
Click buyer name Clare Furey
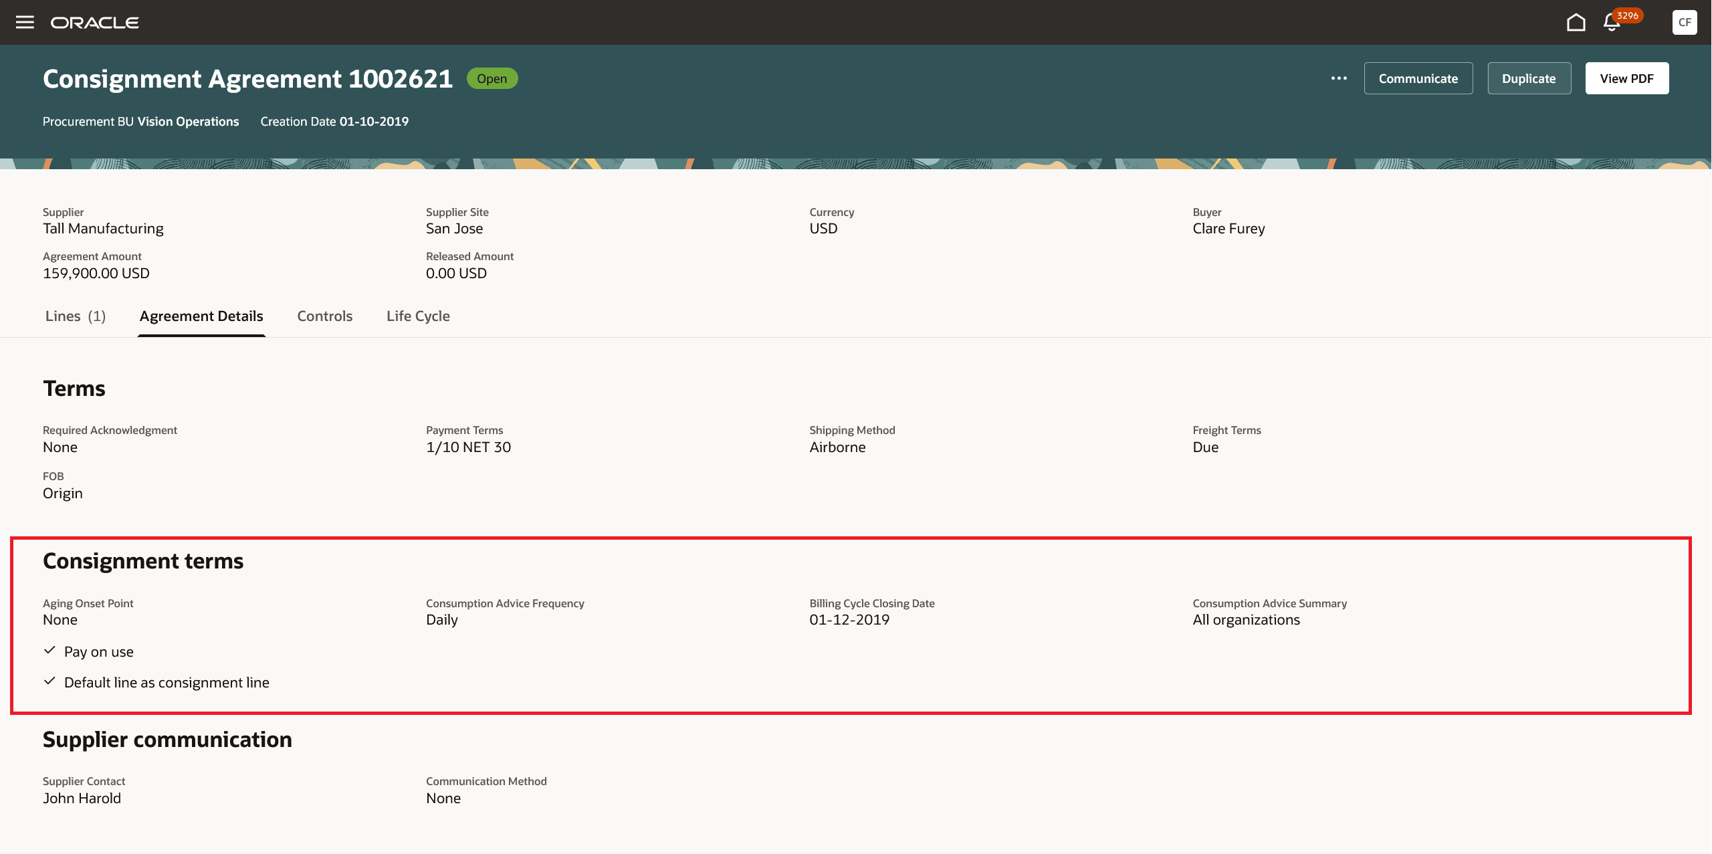[1228, 229]
